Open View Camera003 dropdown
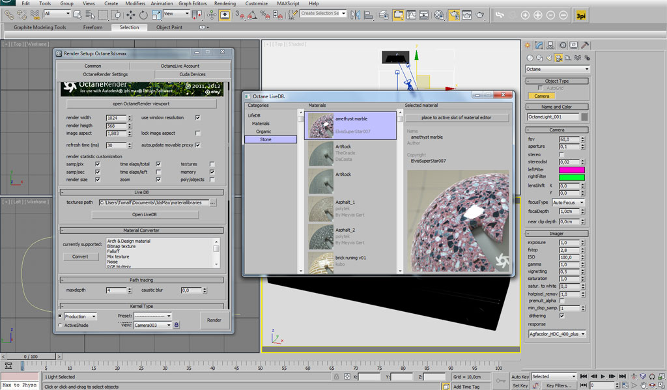Screen dimensions: 667x390 (x=152, y=325)
